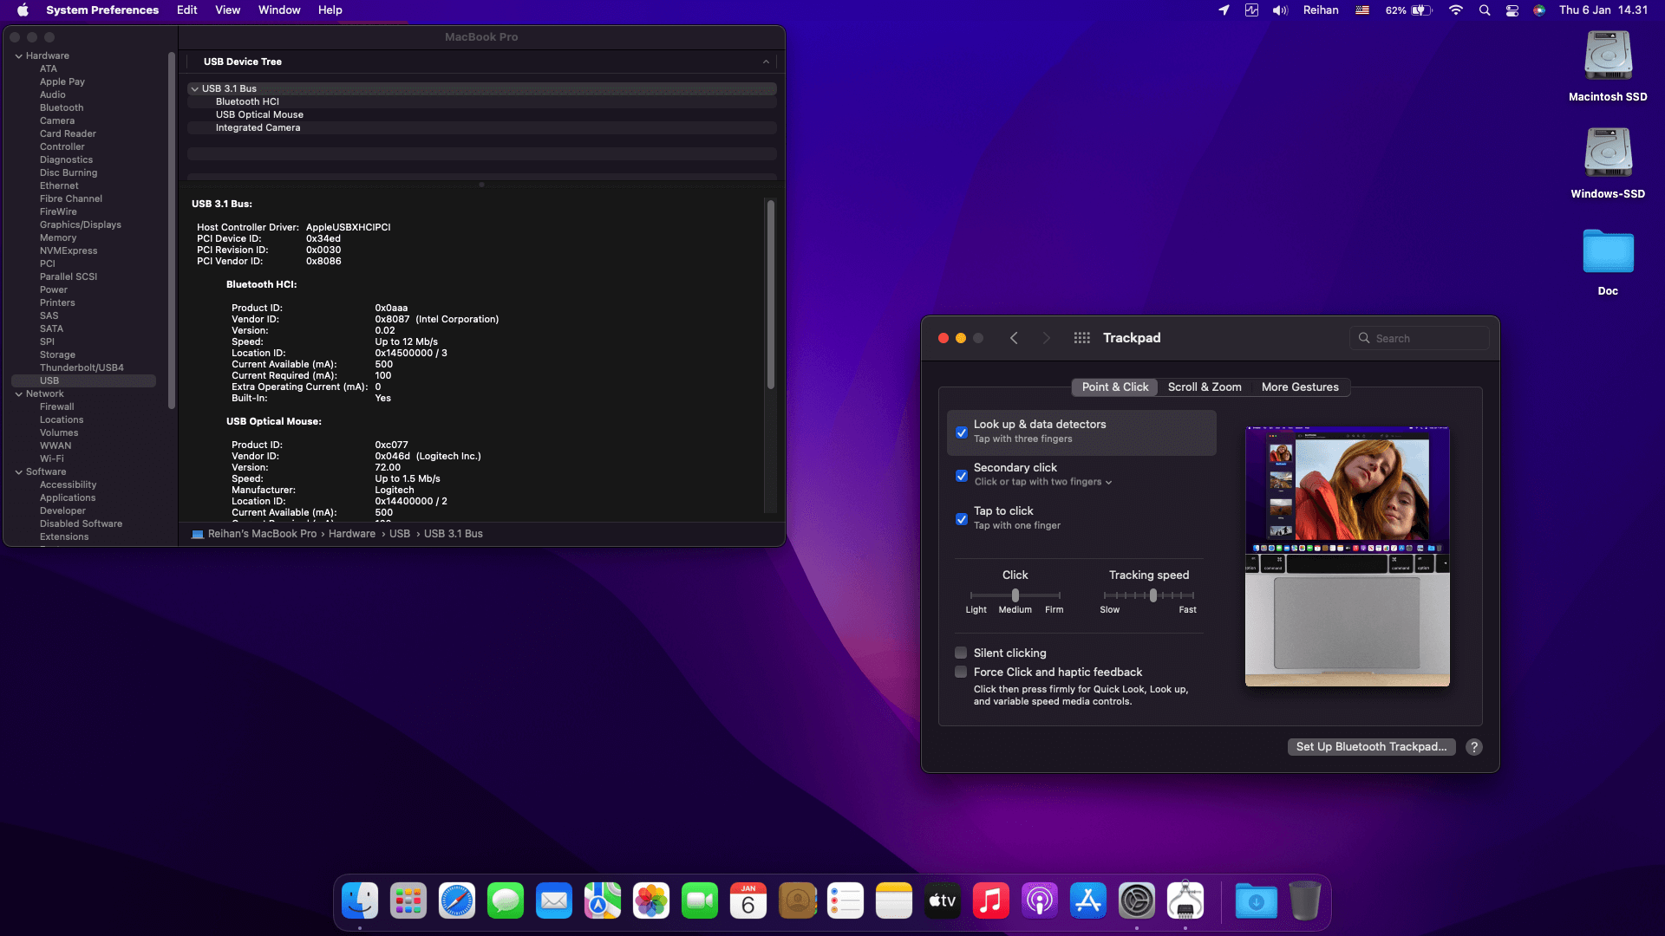
Task: Click the trackpad gesture preview video
Action: pos(1348,556)
